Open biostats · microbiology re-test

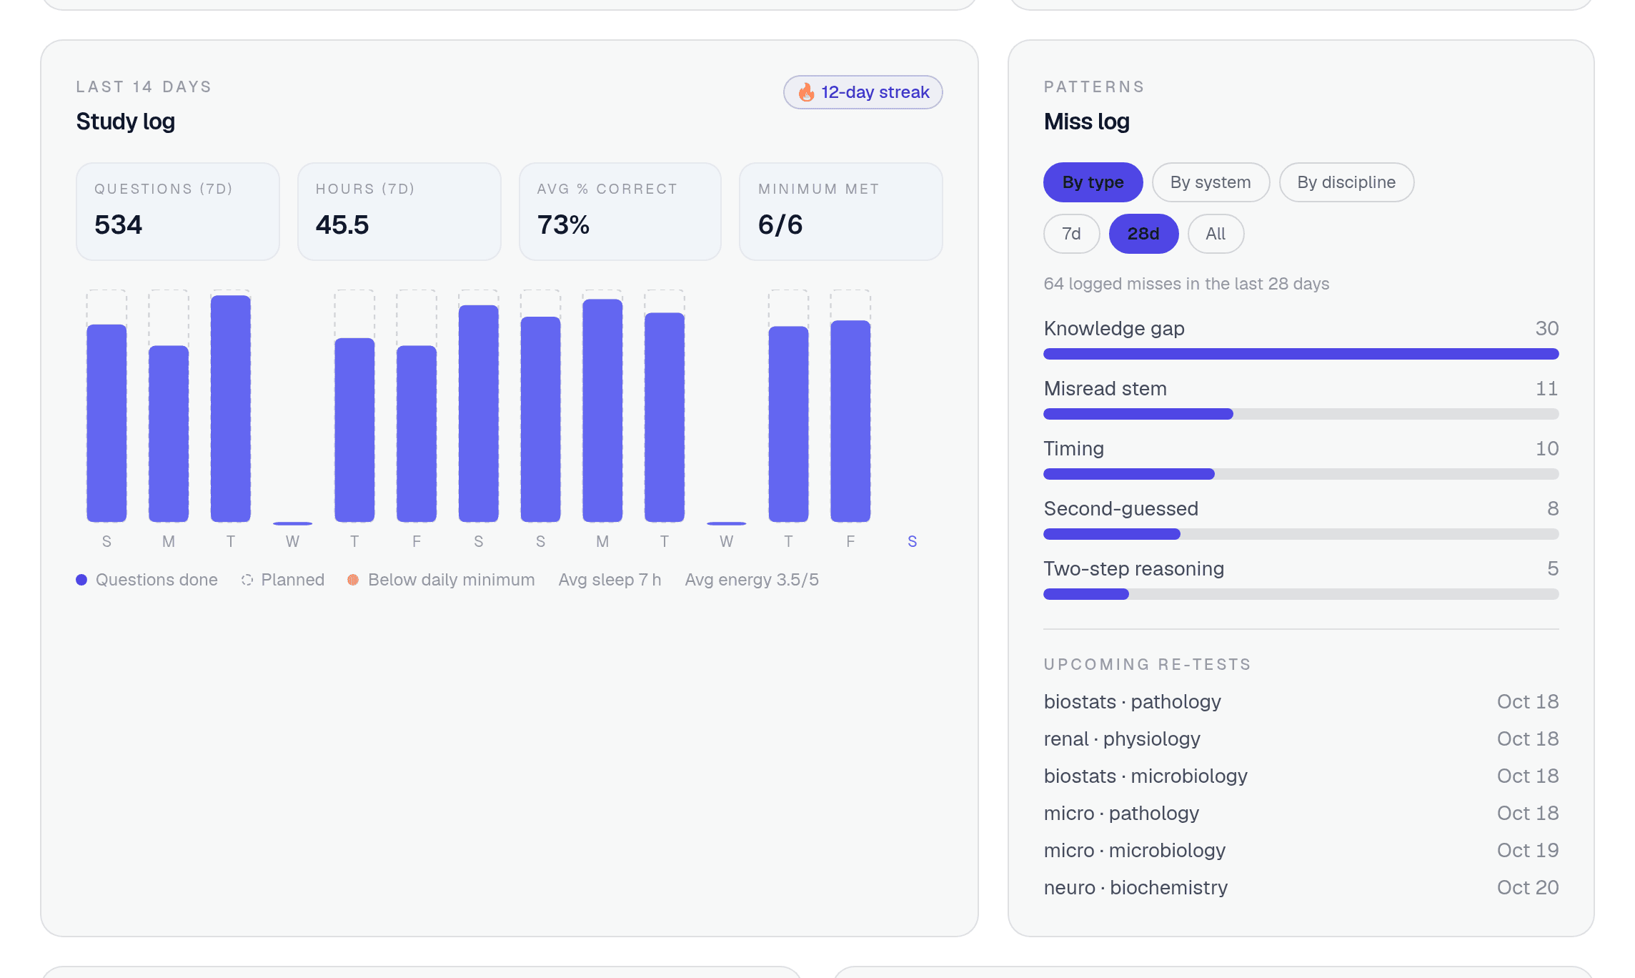(1301, 776)
